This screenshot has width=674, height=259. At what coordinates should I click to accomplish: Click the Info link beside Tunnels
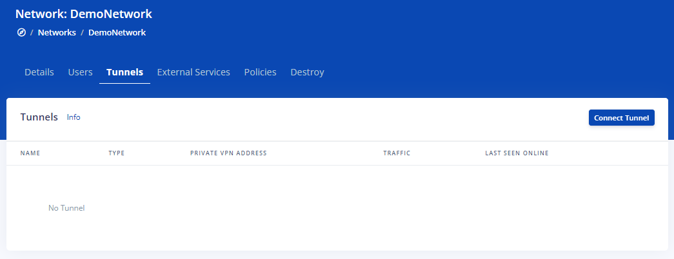pos(74,117)
